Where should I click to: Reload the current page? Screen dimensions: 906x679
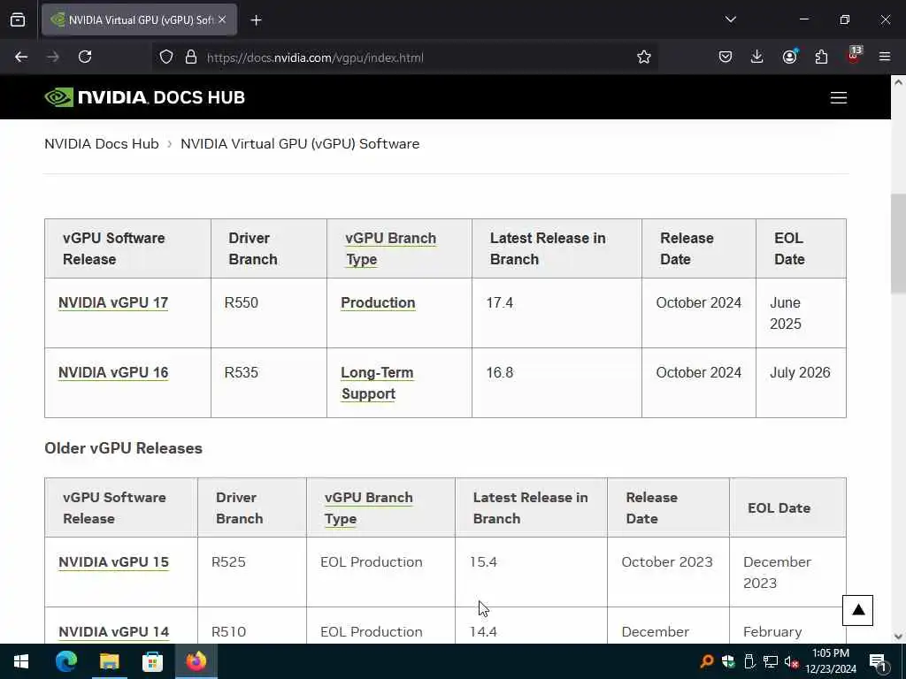click(x=85, y=57)
